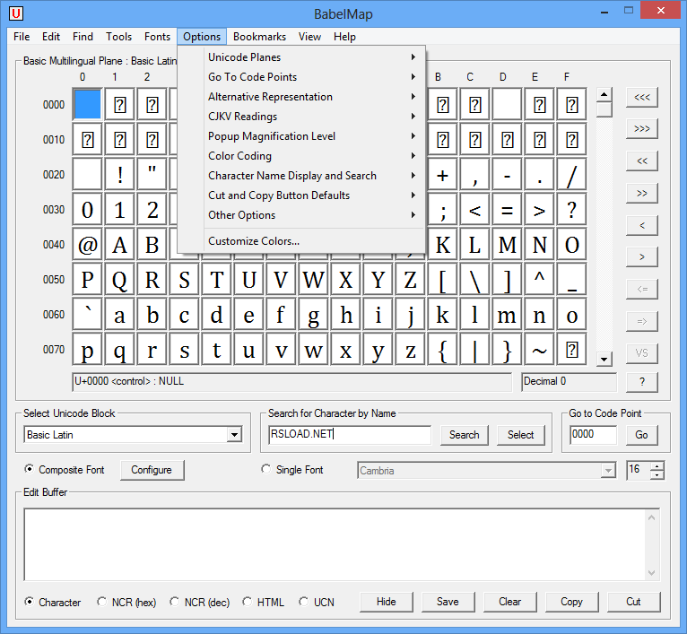The image size is (687, 634).
Task: Click the VS variation selector button
Action: [x=642, y=353]
